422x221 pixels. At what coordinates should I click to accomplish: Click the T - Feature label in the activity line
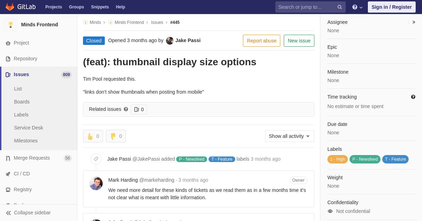tap(222, 159)
